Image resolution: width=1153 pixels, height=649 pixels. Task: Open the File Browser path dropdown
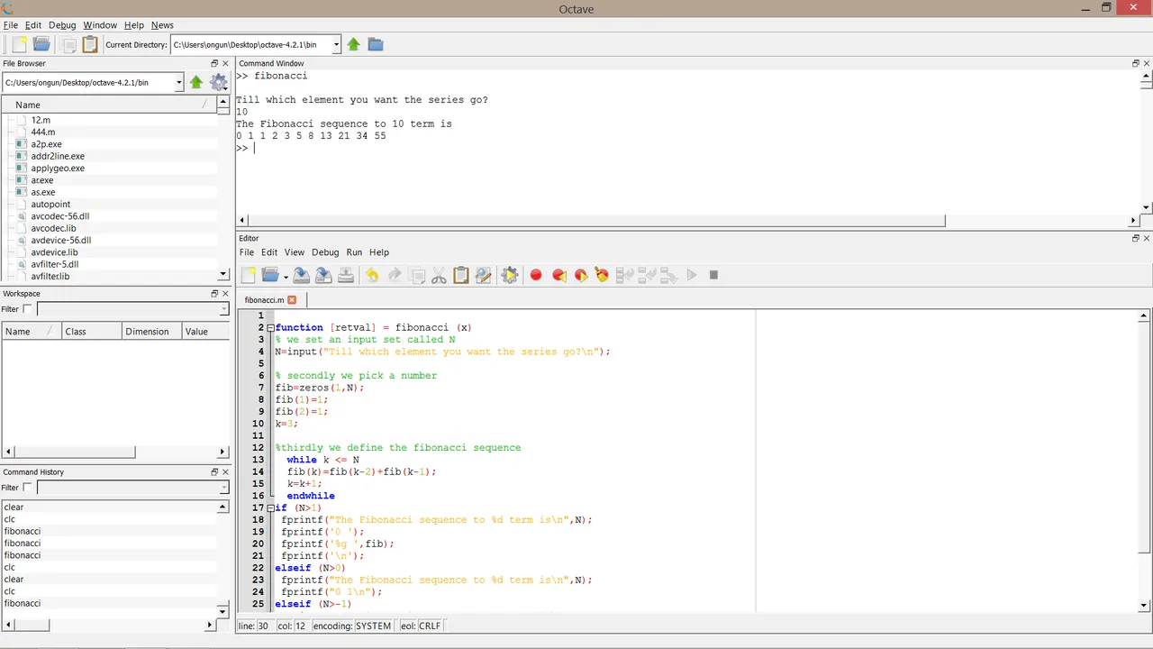(178, 82)
